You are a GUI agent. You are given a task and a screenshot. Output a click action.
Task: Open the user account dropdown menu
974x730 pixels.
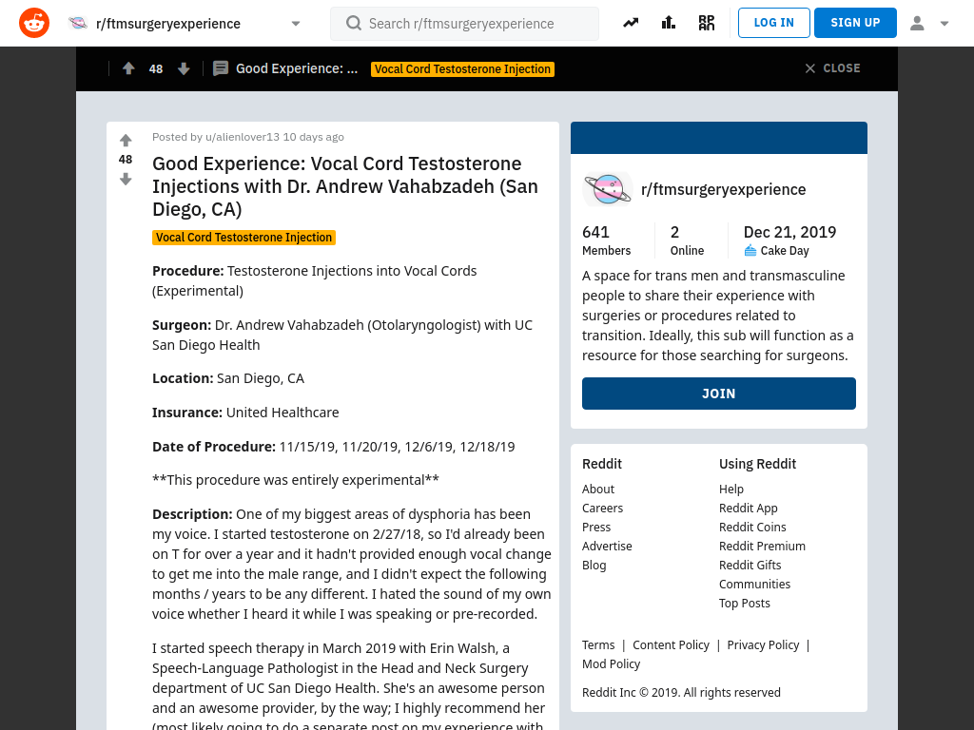click(945, 24)
